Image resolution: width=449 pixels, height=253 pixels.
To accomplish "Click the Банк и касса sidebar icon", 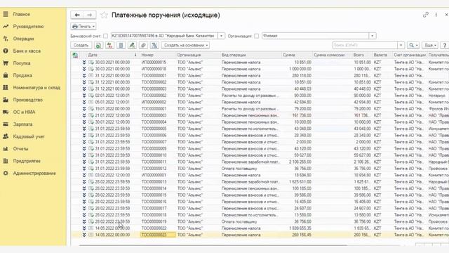I will click(x=6, y=51).
